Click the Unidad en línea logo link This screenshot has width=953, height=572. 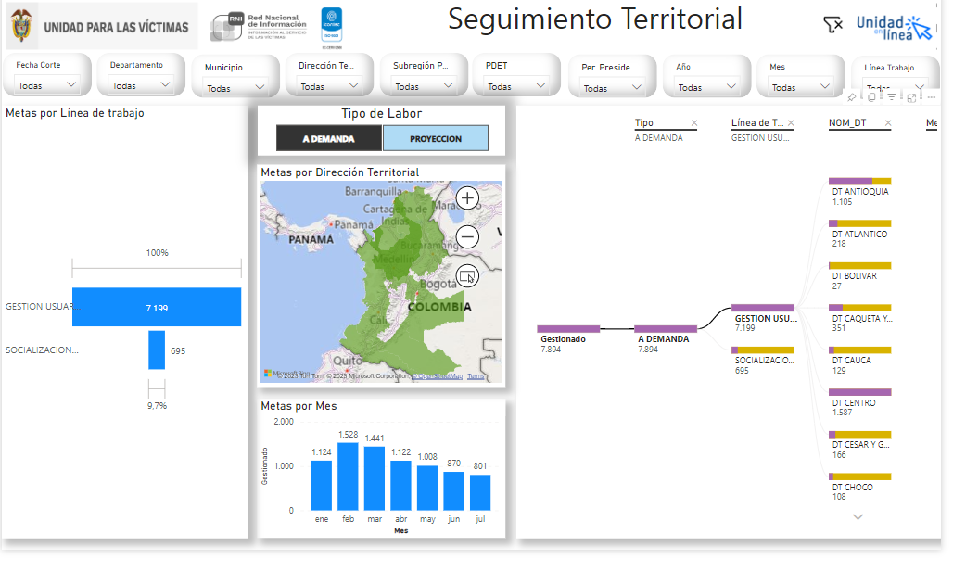(894, 27)
